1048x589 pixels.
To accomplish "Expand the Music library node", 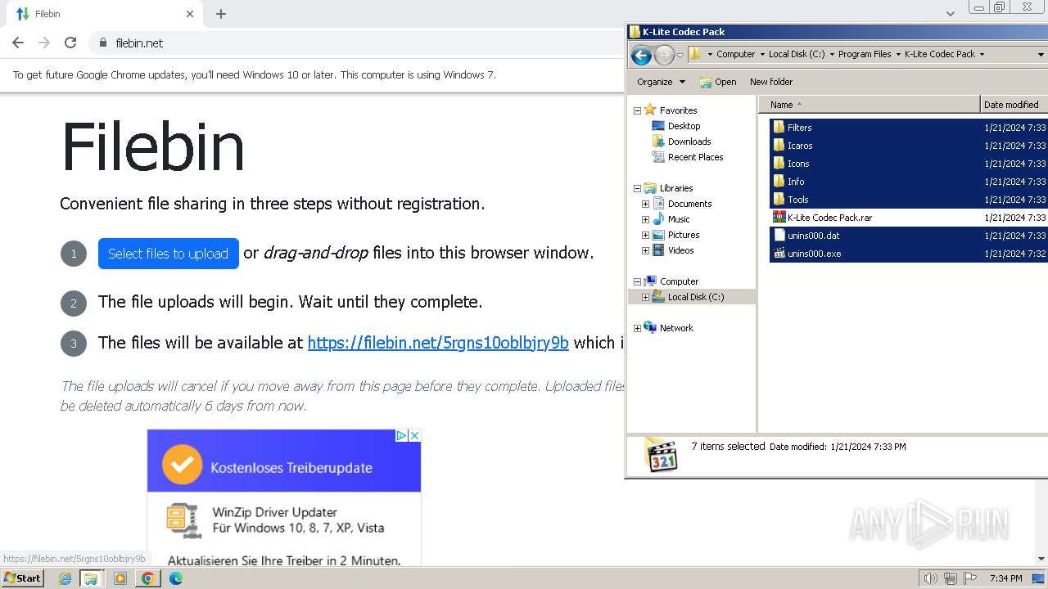I will click(645, 219).
